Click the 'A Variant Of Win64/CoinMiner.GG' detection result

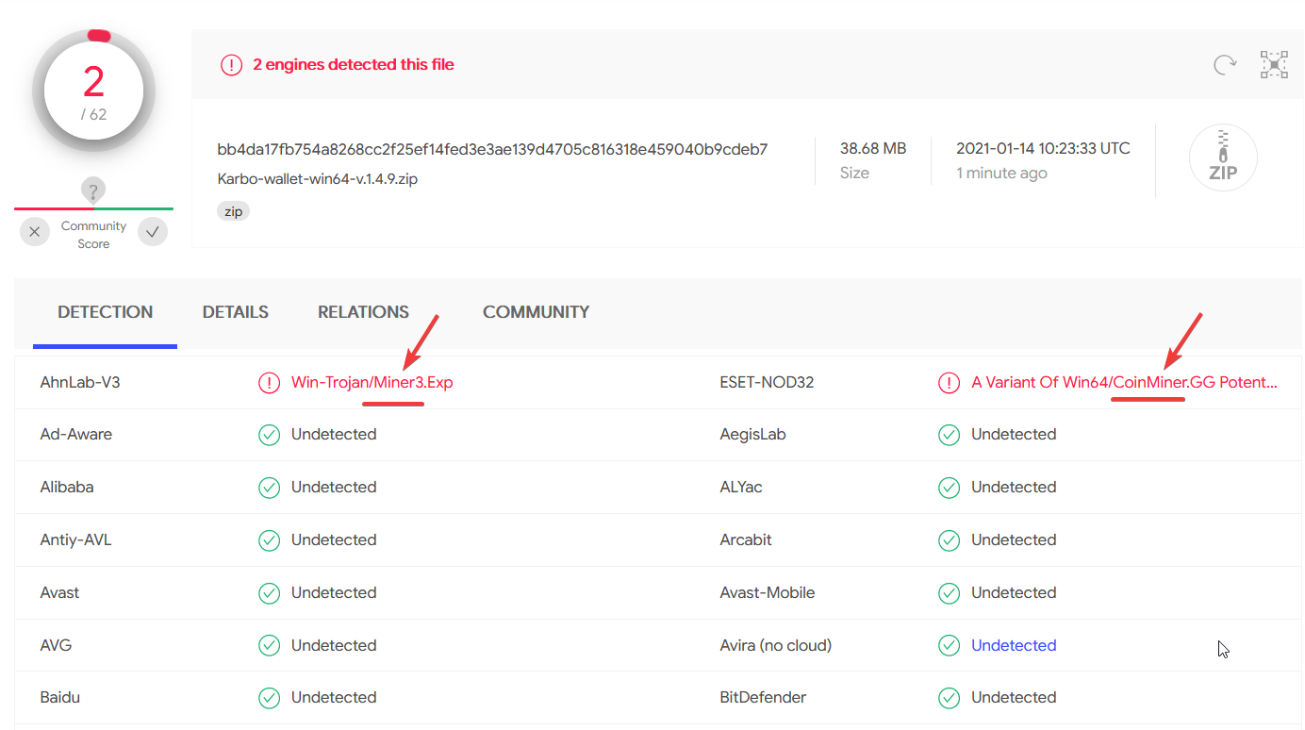click(1125, 382)
